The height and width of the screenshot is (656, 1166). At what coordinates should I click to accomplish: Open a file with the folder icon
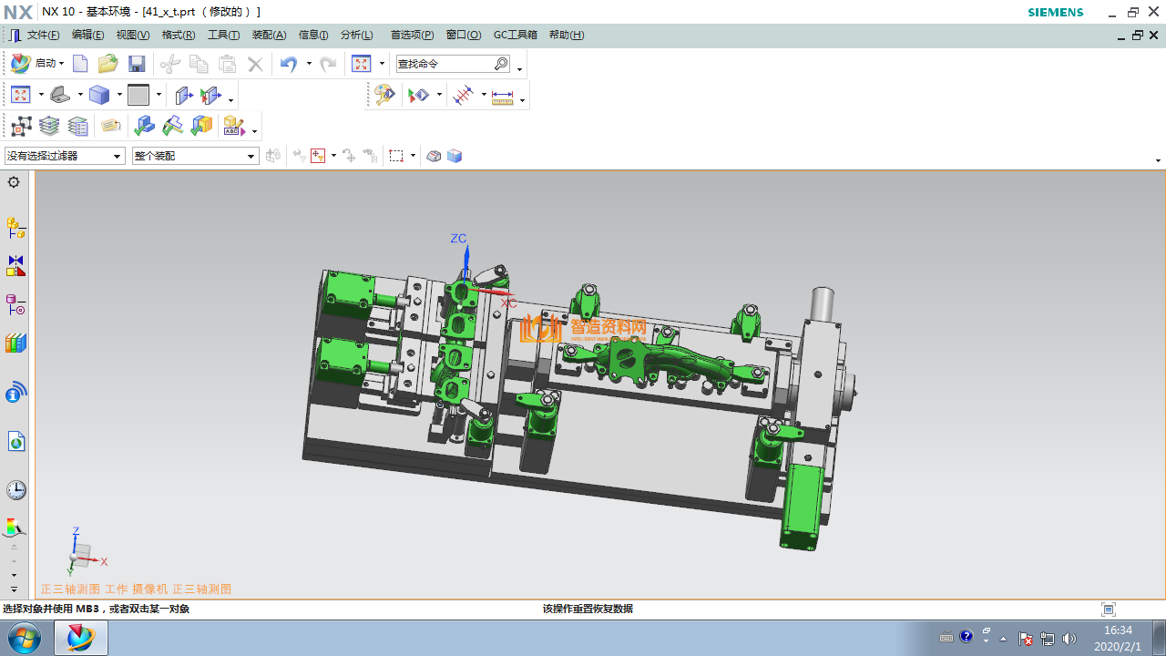[x=108, y=64]
